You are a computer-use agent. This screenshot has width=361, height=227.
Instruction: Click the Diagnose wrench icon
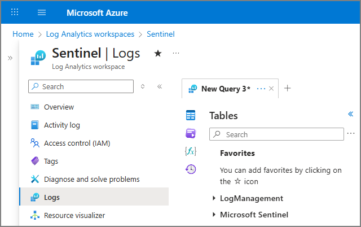35,179
